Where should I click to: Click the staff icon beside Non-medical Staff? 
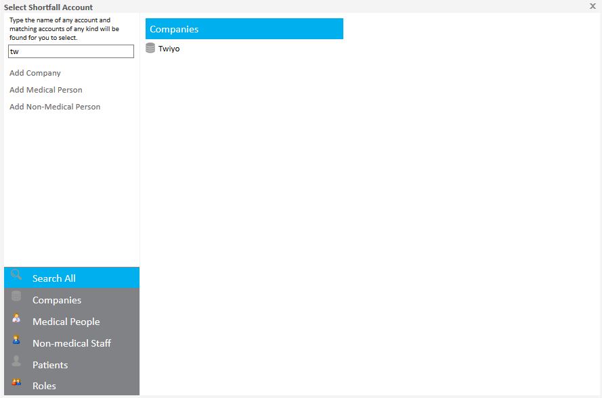pos(16,340)
